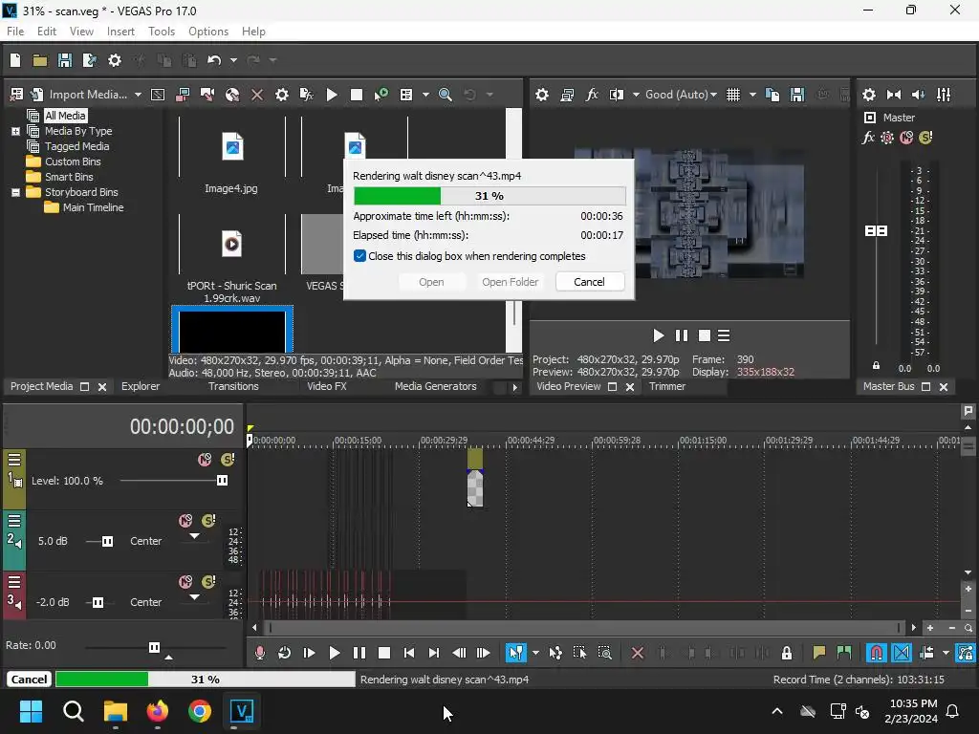
Task: Mute the Master bus
Action: [906, 138]
